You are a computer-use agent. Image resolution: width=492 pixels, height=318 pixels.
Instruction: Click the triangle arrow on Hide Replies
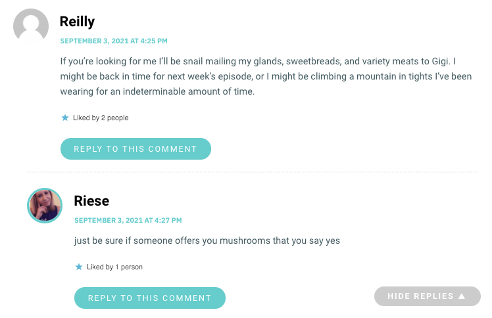(462, 296)
